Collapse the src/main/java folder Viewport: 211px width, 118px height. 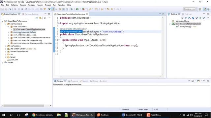6,24
